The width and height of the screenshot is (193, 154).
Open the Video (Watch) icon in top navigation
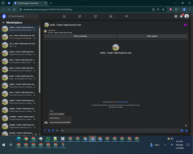tap(95, 16)
